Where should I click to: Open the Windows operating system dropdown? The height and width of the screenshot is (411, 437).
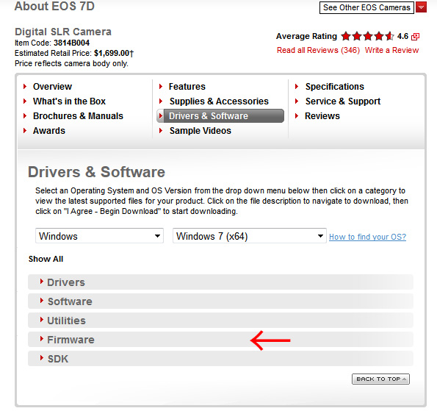click(99, 236)
